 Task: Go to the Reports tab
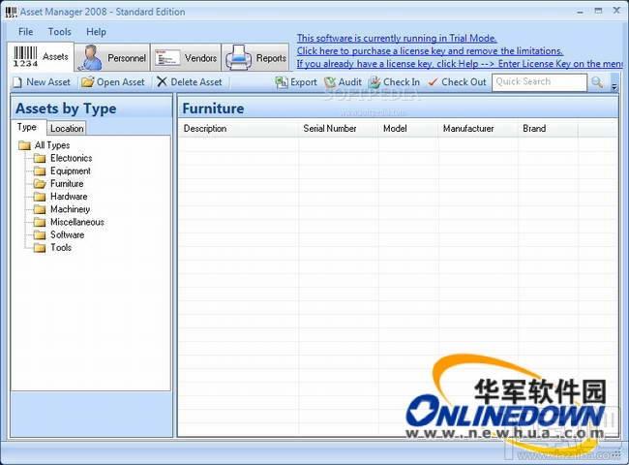tap(255, 58)
